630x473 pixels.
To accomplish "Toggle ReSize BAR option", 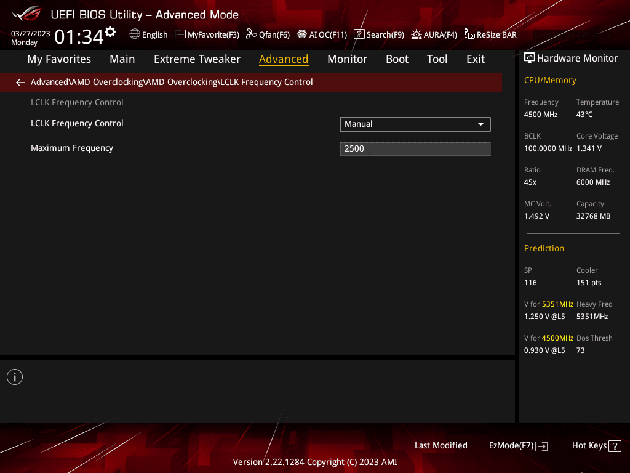I will point(490,34).
